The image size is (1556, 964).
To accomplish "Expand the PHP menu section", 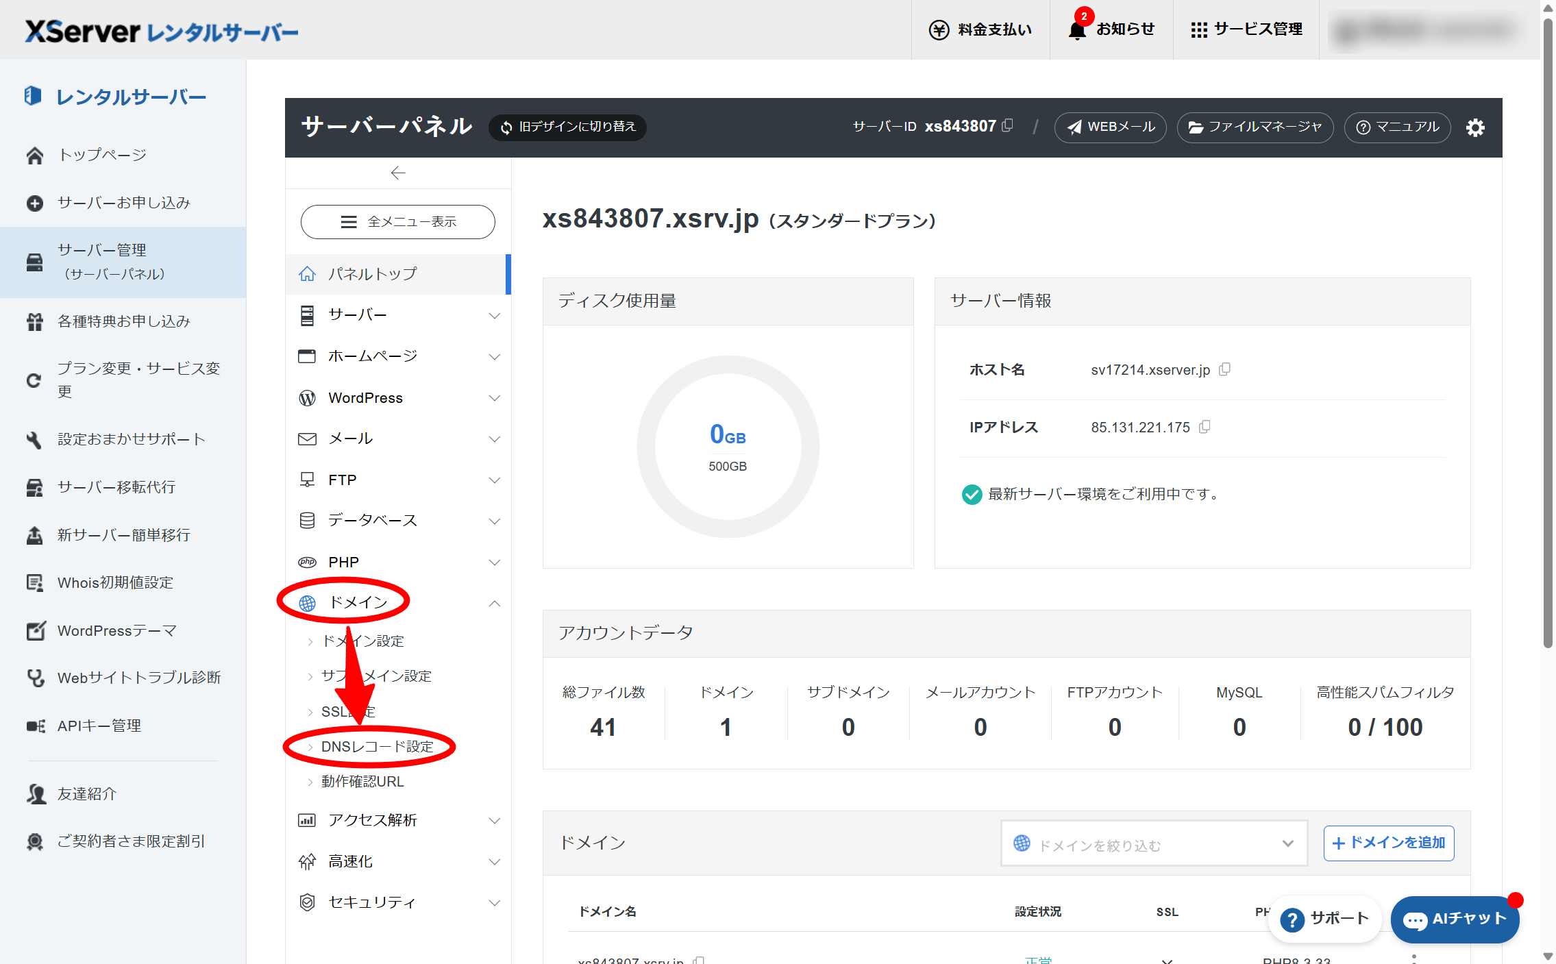I will pos(398,562).
